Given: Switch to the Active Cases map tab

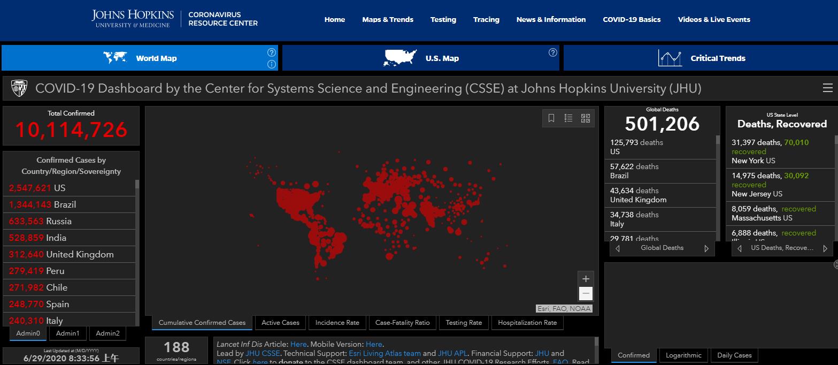Looking at the screenshot, I should [x=280, y=323].
